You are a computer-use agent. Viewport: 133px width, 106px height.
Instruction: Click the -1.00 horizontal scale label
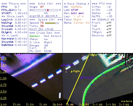[x=98, y=105]
